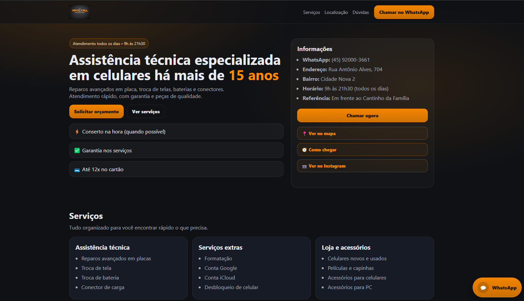Image resolution: width=524 pixels, height=301 pixels.
Task: Click the WhatsApp number (45) 92000-3661
Action: click(351, 60)
